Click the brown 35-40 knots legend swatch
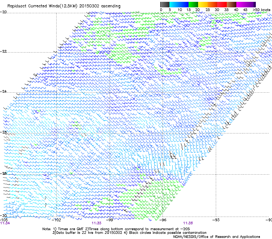This screenshot has width=272, height=239. pyautogui.click(x=232, y=4)
